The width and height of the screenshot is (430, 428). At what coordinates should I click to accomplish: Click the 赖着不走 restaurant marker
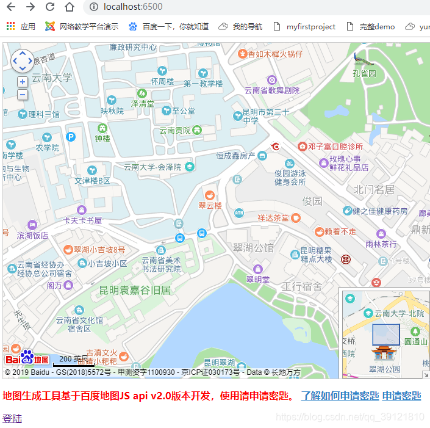(x=319, y=232)
